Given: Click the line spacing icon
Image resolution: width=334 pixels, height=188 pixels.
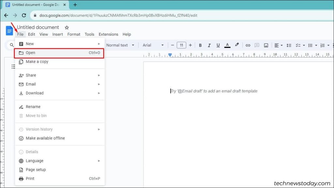Looking at the screenshot, I should pyautogui.click(x=289, y=45).
